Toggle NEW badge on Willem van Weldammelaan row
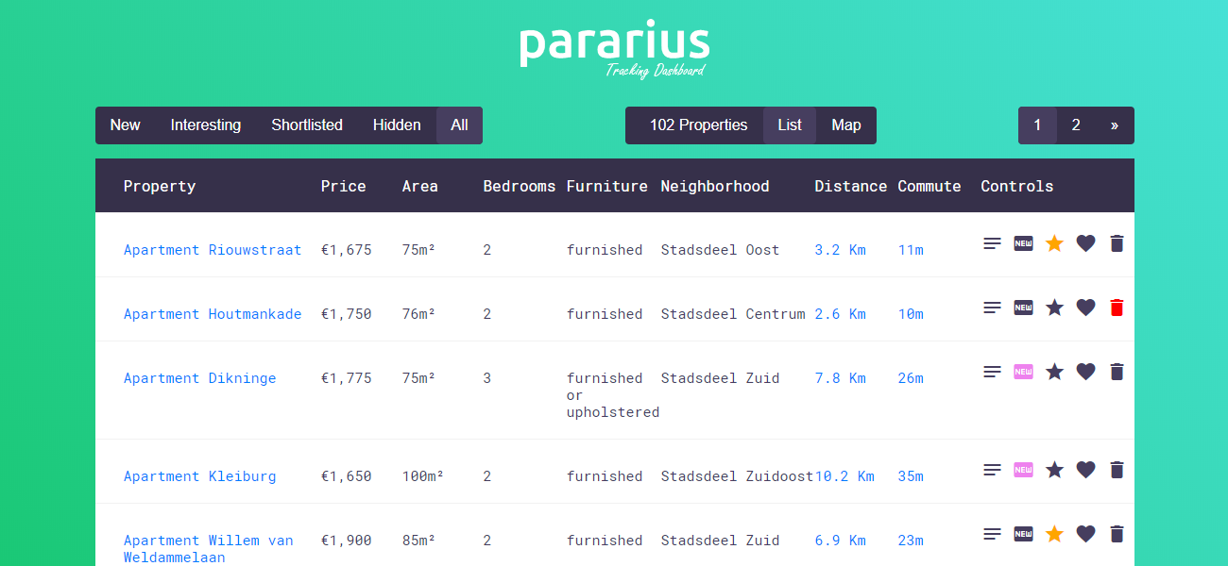This screenshot has height=566, width=1228. 1023,534
